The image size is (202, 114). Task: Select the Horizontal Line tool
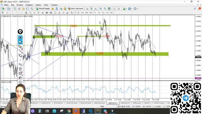tap(17, 13)
